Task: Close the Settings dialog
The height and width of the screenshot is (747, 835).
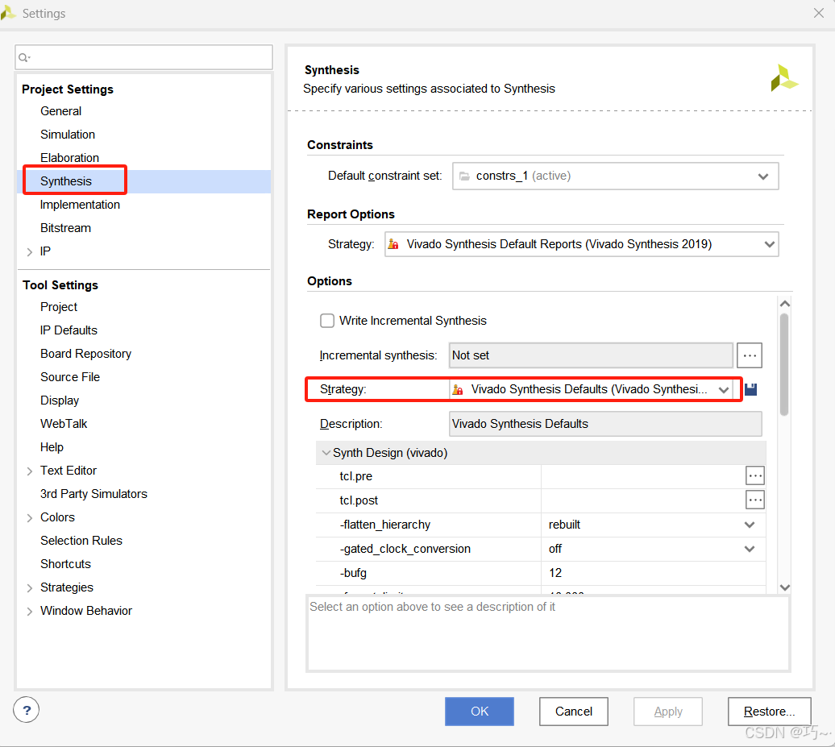Action: 819,13
